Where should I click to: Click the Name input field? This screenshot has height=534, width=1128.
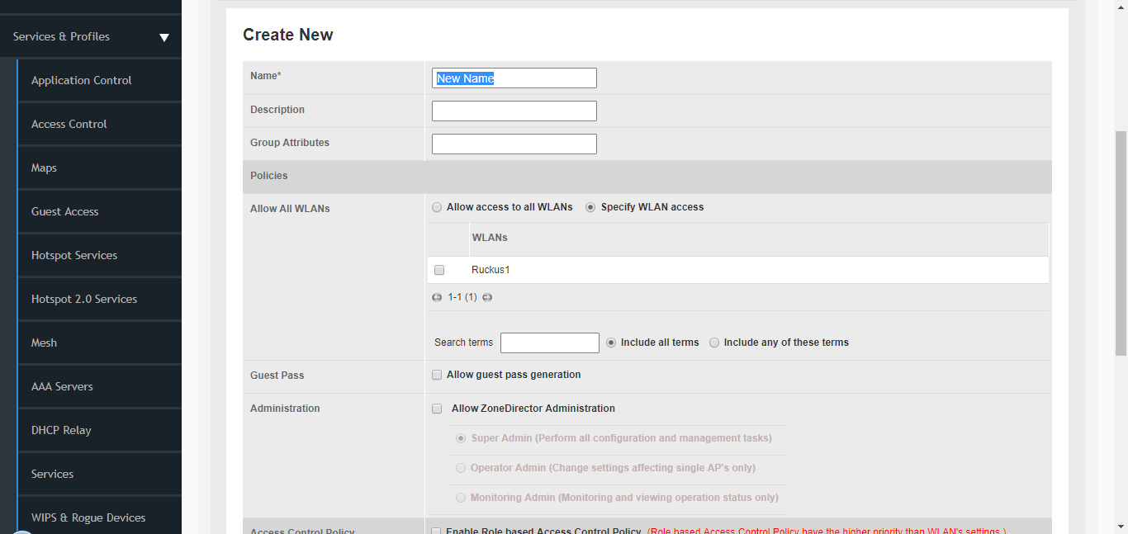click(514, 78)
